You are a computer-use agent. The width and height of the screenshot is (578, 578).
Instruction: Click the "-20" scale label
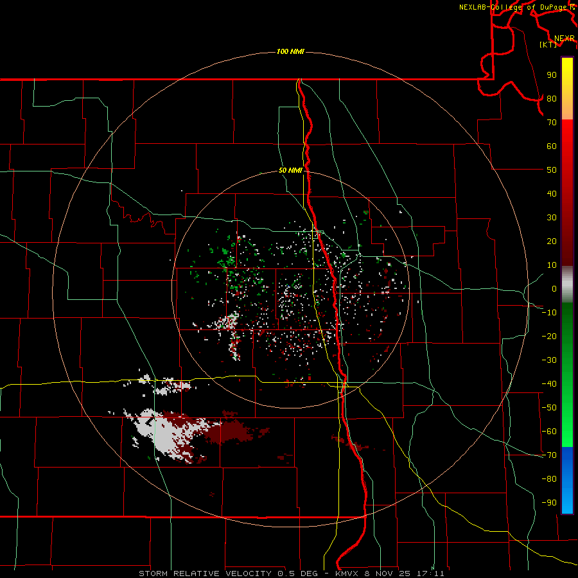549,336
